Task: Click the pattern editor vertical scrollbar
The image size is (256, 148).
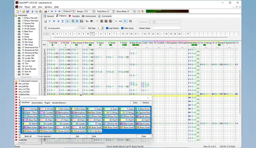Action: click(240, 92)
